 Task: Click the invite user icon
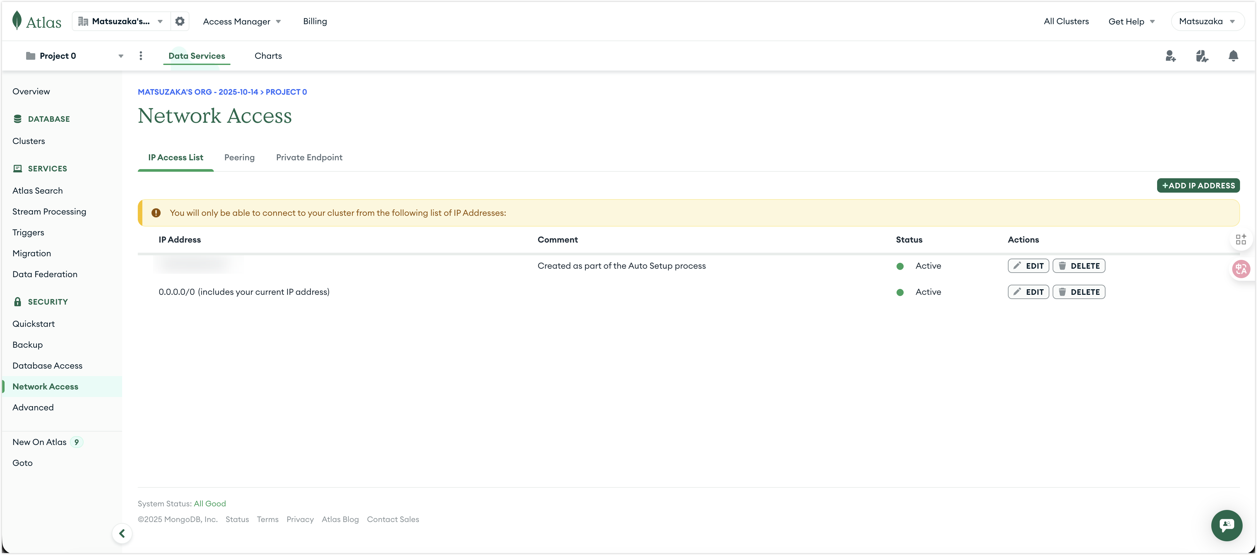pos(1170,56)
